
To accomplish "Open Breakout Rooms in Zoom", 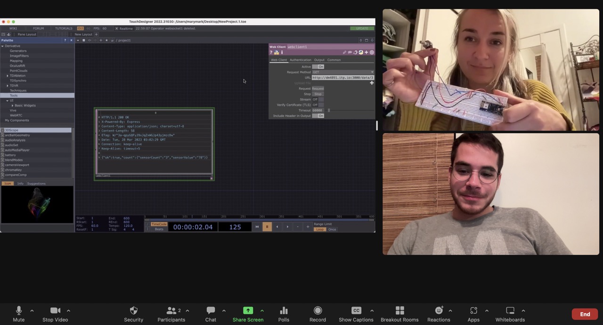I will coord(399,314).
